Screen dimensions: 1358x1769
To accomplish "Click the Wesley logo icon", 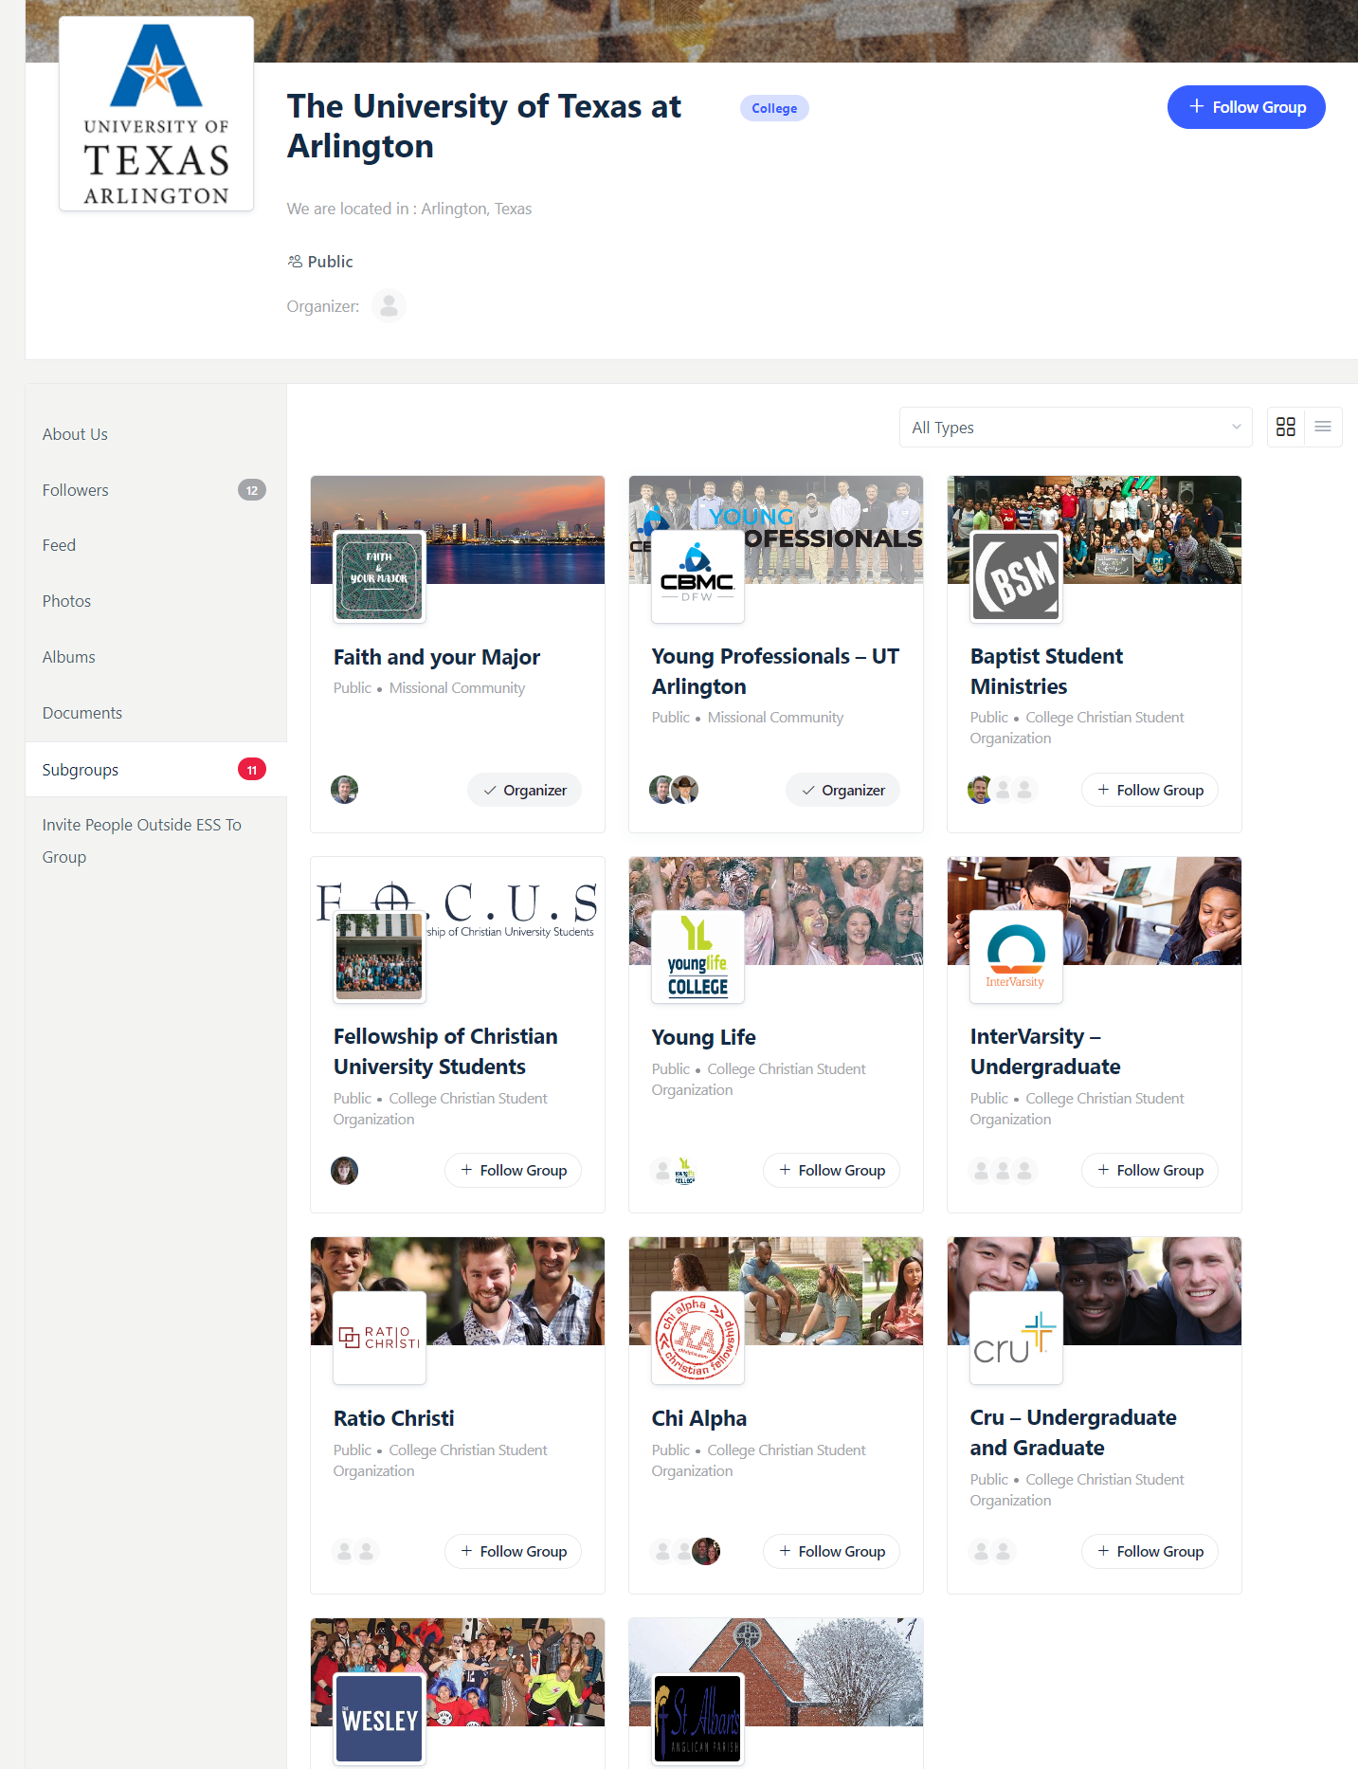I will click(379, 1718).
